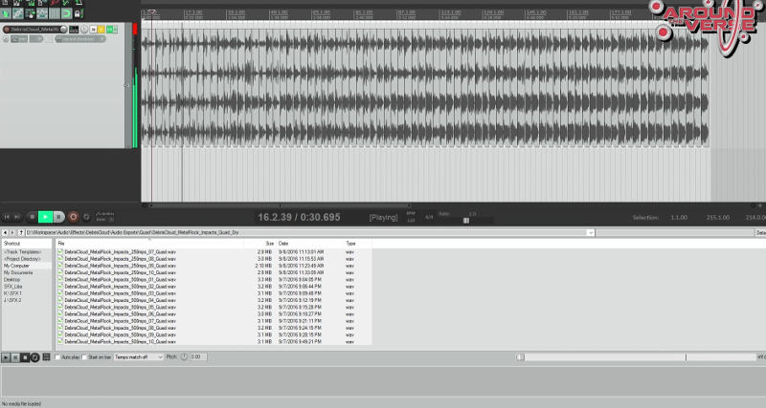Toggle envelope points move with items icon
Viewport: 766px width, 408px height.
click(42, 13)
